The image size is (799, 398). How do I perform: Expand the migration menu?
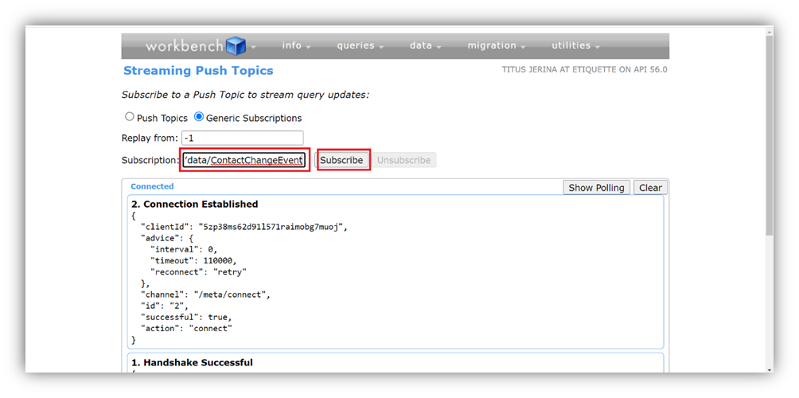(x=497, y=45)
